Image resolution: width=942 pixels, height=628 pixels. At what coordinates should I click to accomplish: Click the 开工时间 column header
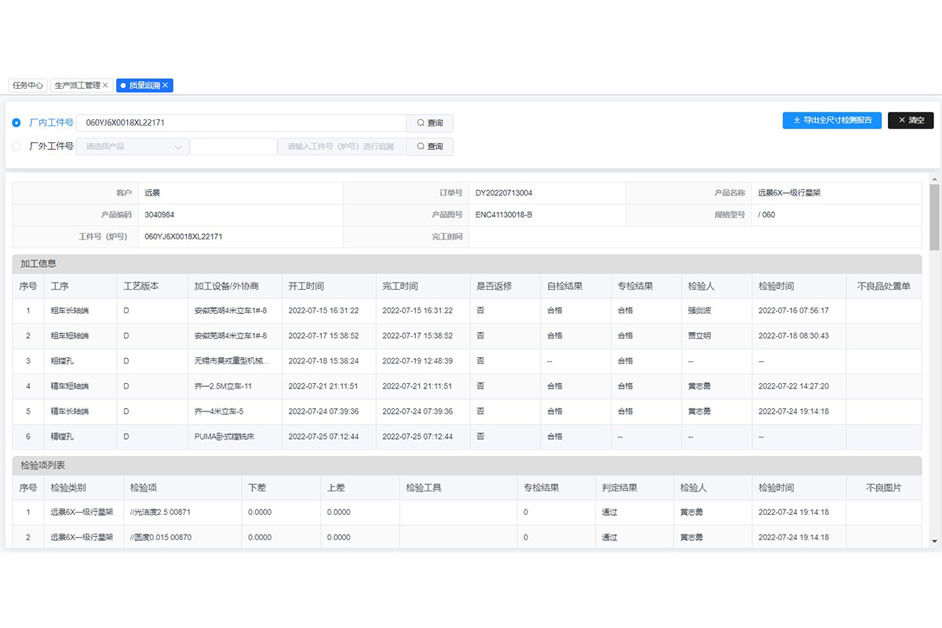tap(306, 287)
